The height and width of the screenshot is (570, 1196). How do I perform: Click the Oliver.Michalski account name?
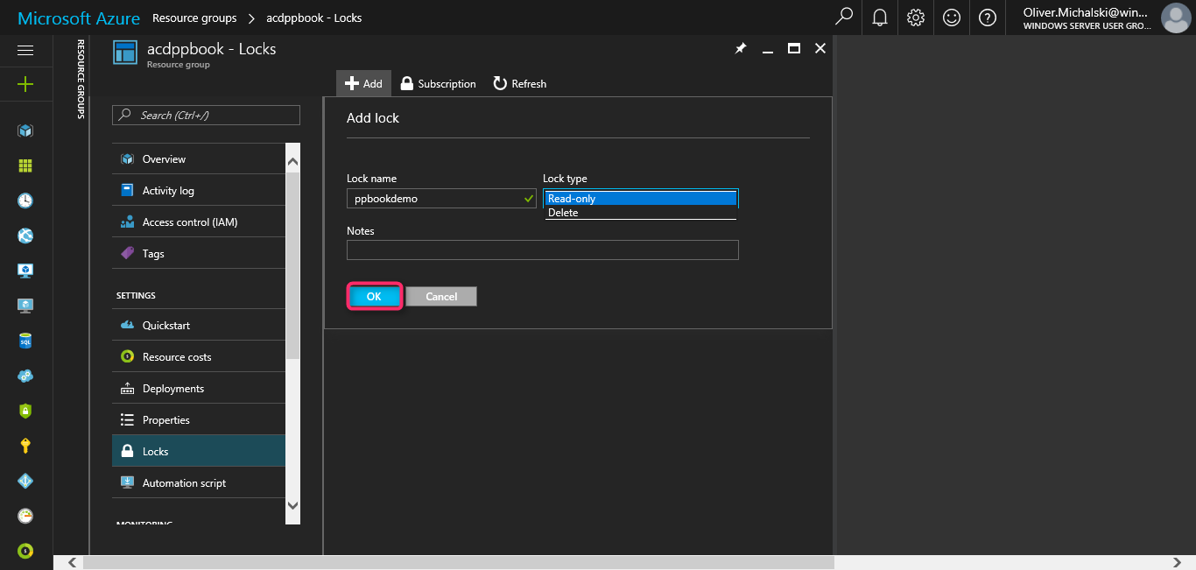(1086, 12)
